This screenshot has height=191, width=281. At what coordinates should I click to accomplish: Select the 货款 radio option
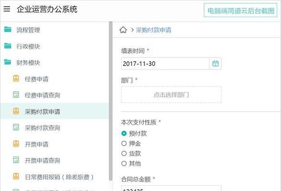tap(124, 153)
